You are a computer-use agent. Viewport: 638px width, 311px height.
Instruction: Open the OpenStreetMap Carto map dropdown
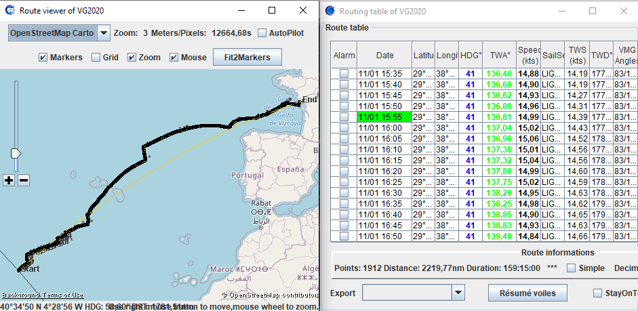click(103, 33)
